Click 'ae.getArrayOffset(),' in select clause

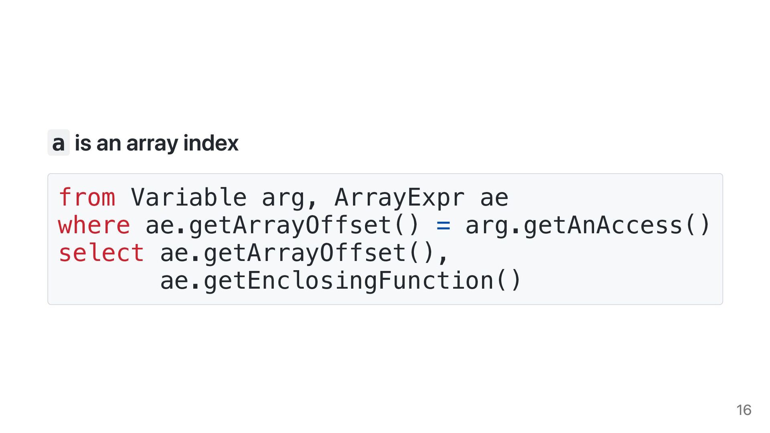(x=304, y=254)
